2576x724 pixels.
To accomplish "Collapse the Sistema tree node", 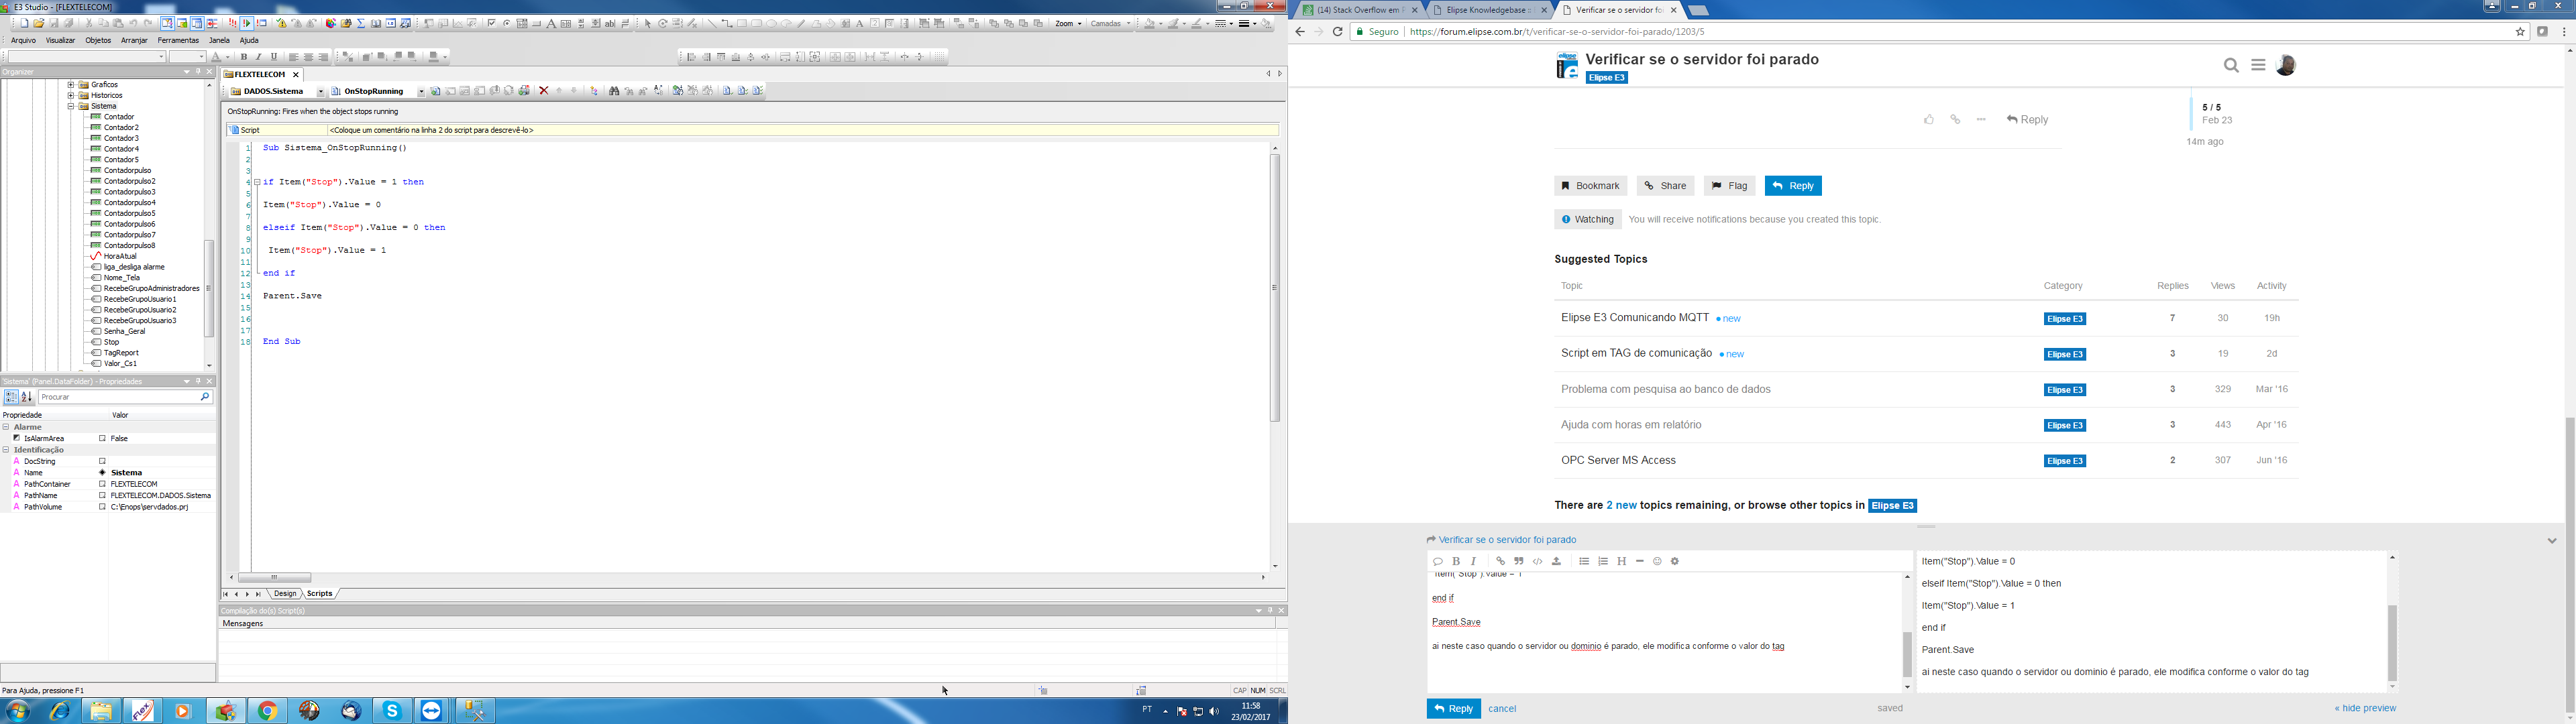I will (x=71, y=107).
